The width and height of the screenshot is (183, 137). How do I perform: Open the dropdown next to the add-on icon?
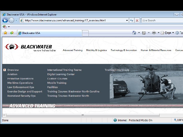pos(9,27)
